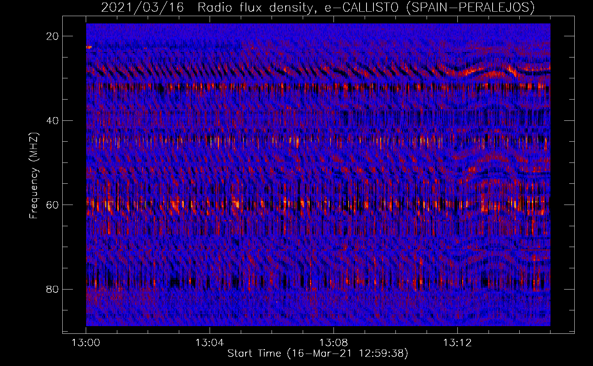The width and height of the screenshot is (593, 366).
Task: Click the 'e-CALLISTO (SPAIN-PERALEJOS)' title text
Action: [x=430, y=7]
